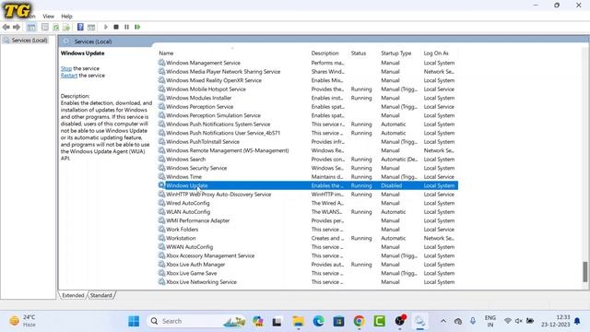Image resolution: width=590 pixels, height=332 pixels.
Task: Click the Restart Service icon
Action: (137, 27)
